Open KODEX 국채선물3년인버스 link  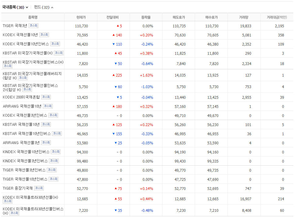(x=25, y=115)
